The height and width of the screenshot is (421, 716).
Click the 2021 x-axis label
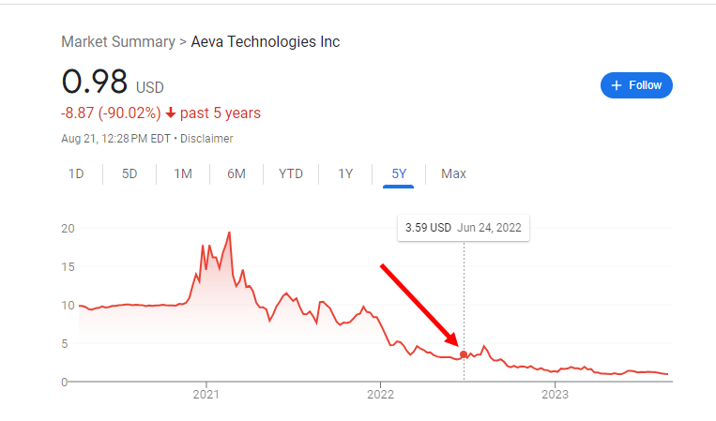(206, 394)
